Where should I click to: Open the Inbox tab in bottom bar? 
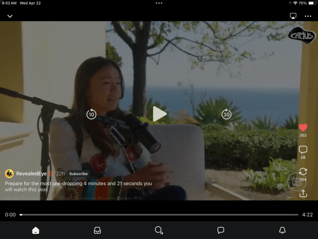coord(97,230)
